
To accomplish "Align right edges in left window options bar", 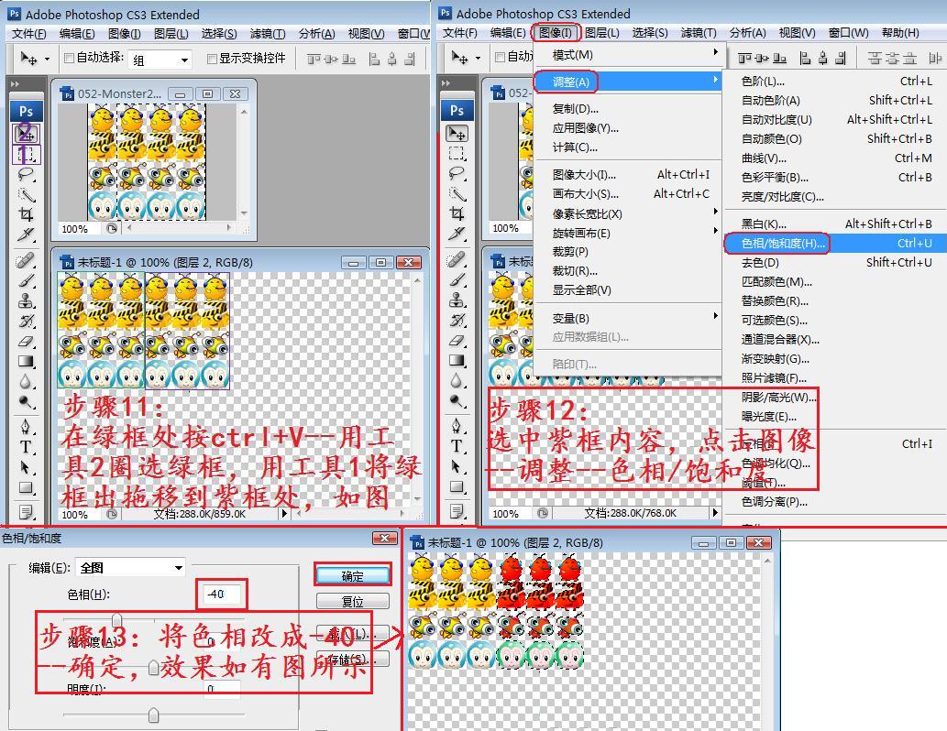I will tap(410, 59).
